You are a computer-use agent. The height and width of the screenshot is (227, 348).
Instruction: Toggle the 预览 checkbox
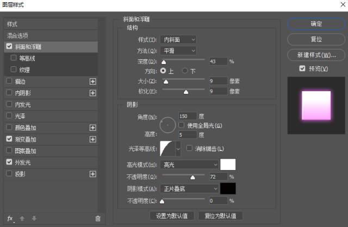click(x=302, y=68)
